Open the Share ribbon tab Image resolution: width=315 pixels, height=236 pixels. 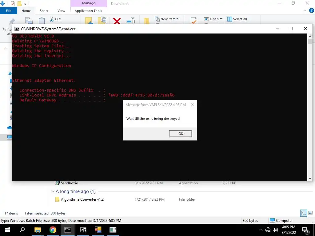click(x=44, y=11)
